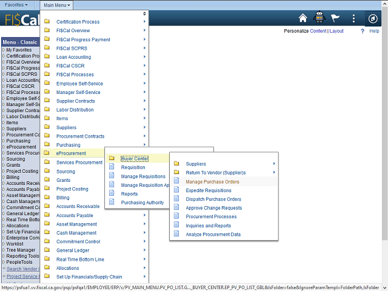This screenshot has width=388, height=291.
Task: Click the Home icon in header
Action: pos(303,18)
